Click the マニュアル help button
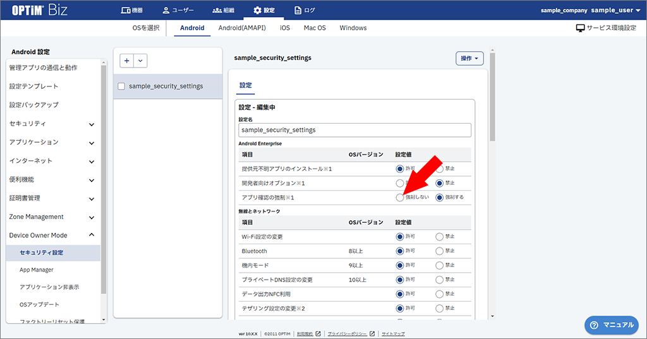Viewport: 647px width, 339px height. coord(612,325)
